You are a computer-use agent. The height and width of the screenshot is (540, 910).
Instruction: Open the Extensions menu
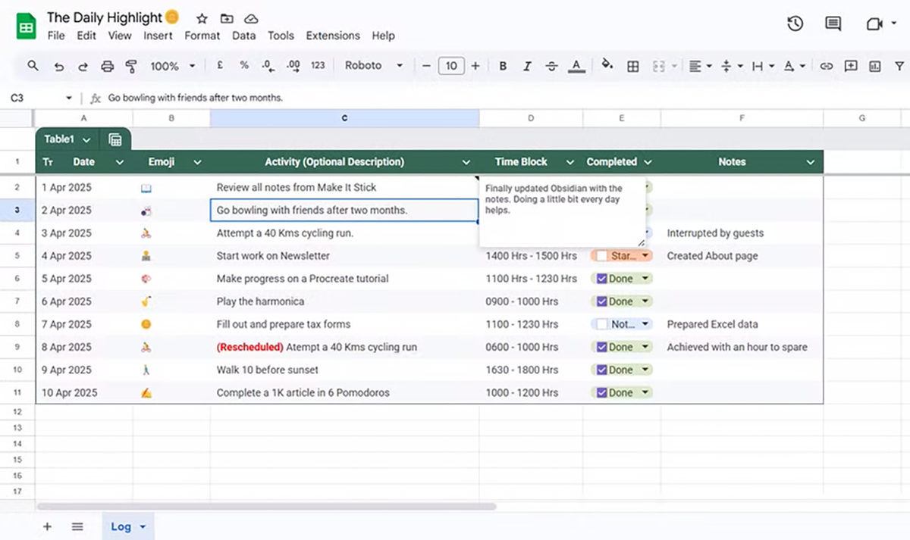332,36
